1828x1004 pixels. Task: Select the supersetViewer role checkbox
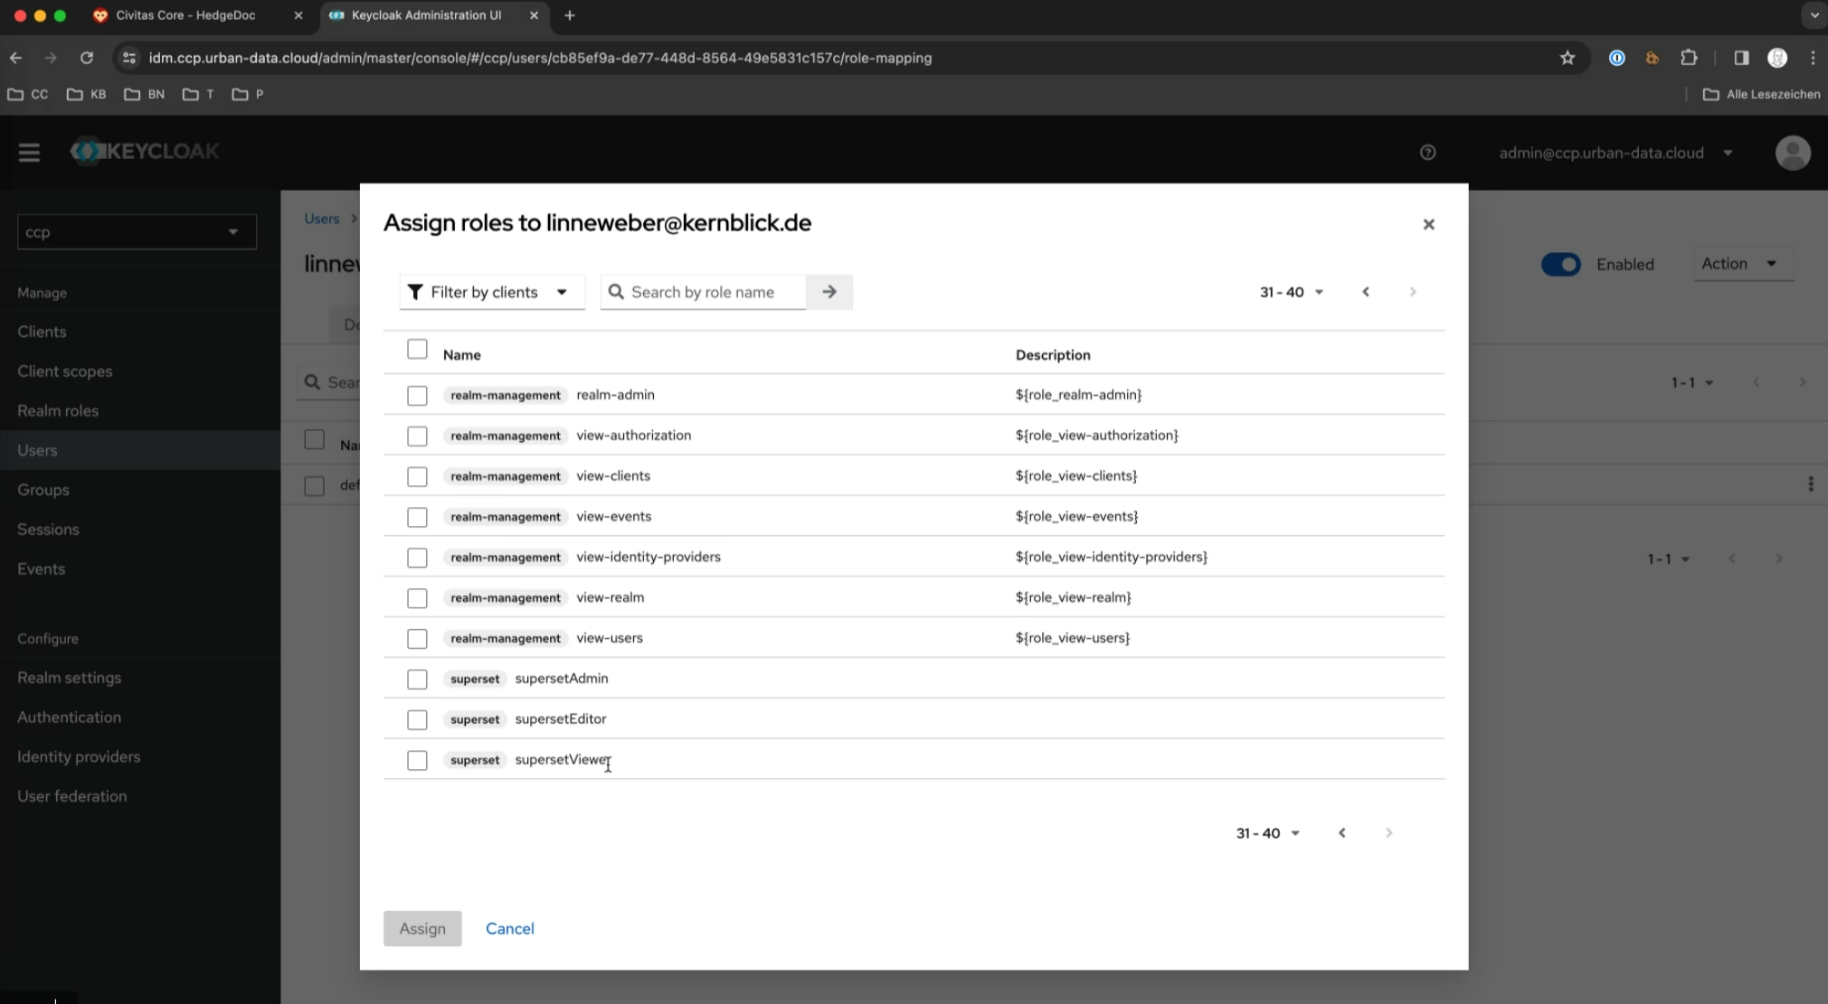417,761
